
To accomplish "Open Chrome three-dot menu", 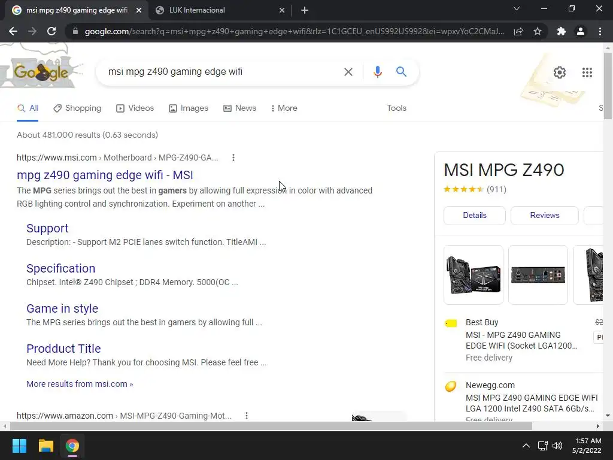I will (600, 31).
